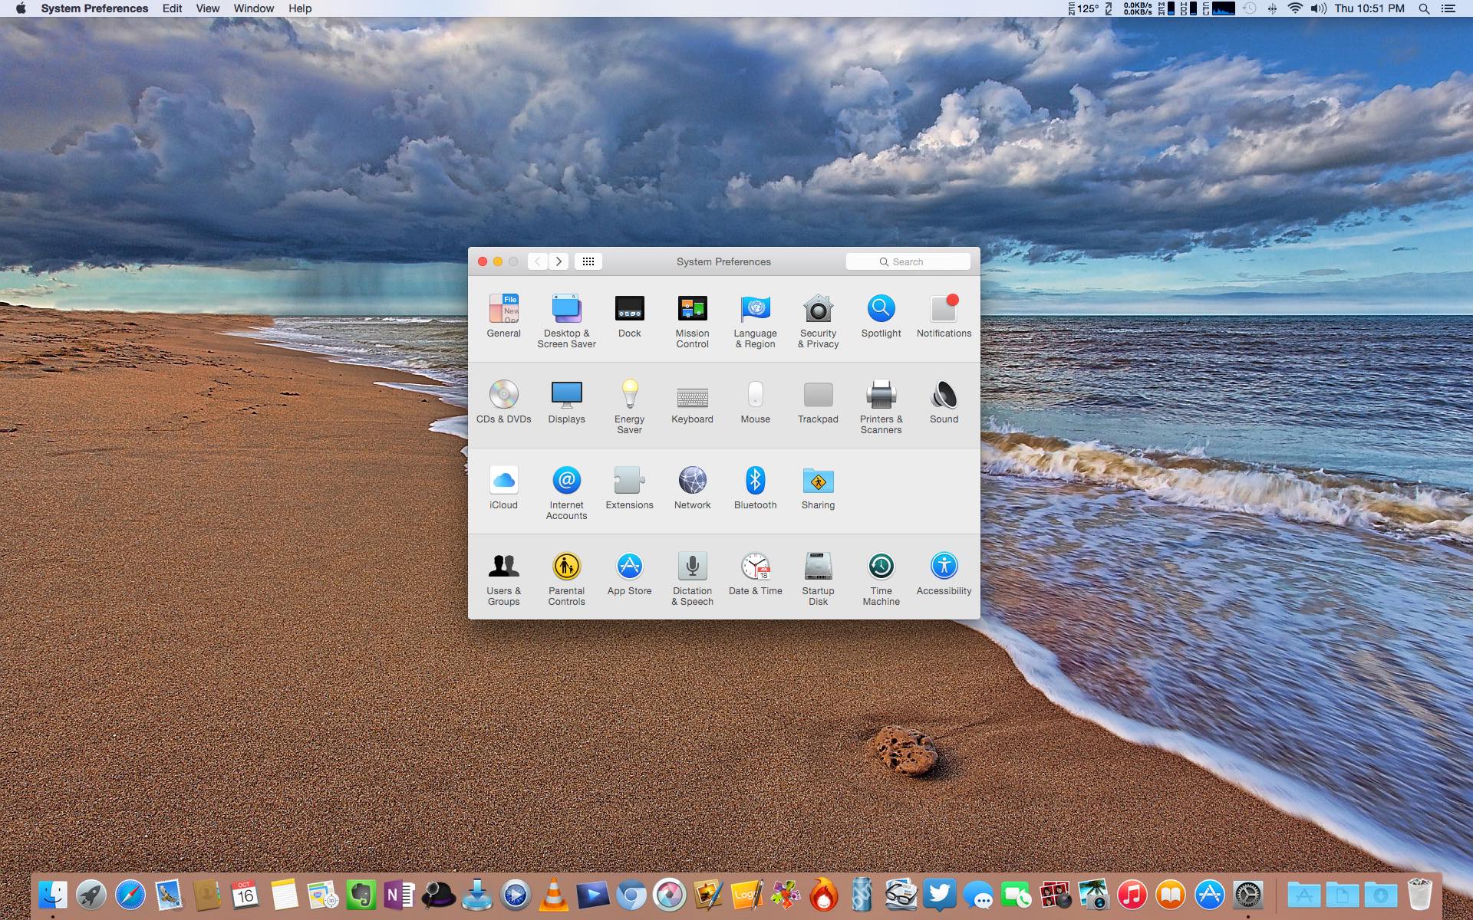Go forward with the toolbar arrow
The image size is (1473, 920).
pos(559,261)
